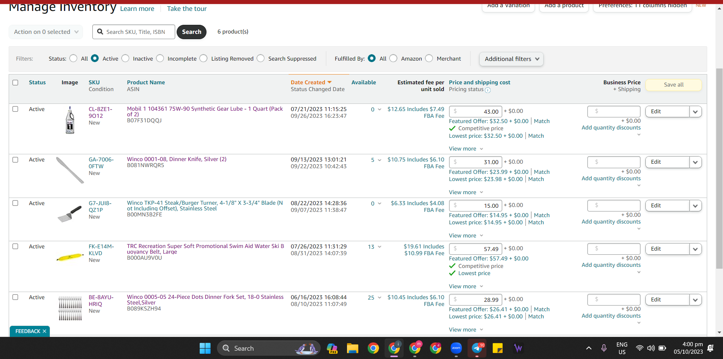
Task: Tick the select-all checkbox in table header
Action: (x=15, y=82)
